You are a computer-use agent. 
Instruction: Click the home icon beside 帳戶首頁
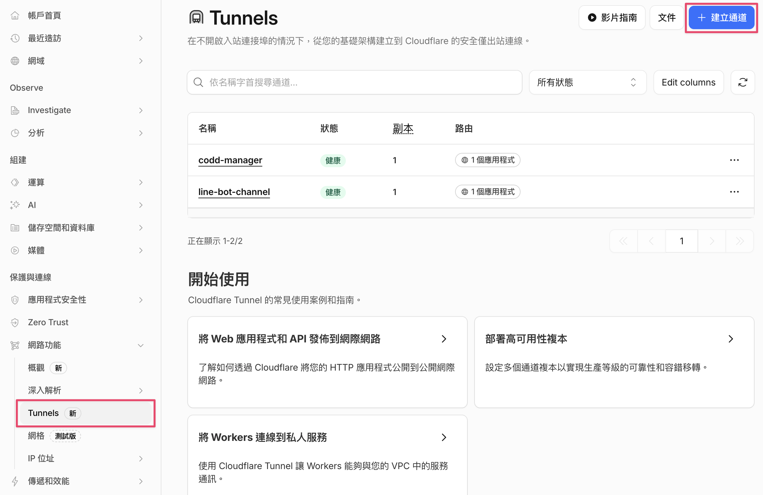[15, 16]
